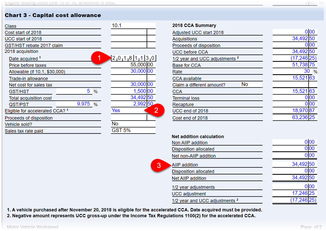
Task: Click the UCC end of 2018 amount
Action: point(295,111)
